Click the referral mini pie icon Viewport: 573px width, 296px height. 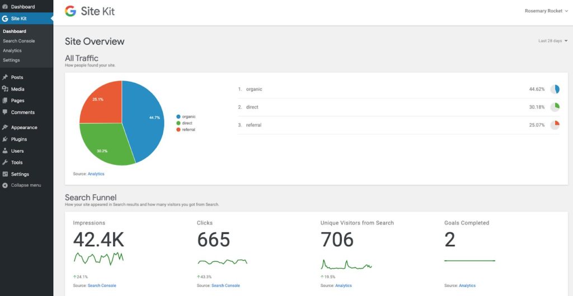555,125
